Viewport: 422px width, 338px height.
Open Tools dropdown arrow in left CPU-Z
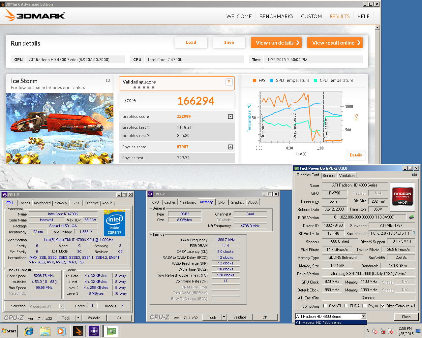point(78,318)
